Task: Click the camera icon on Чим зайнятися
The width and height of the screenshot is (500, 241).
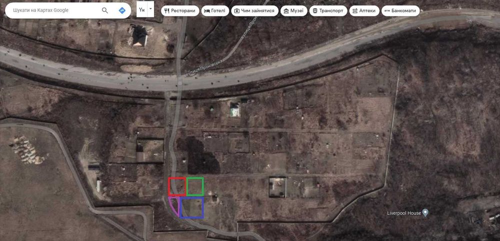Action: point(237,11)
